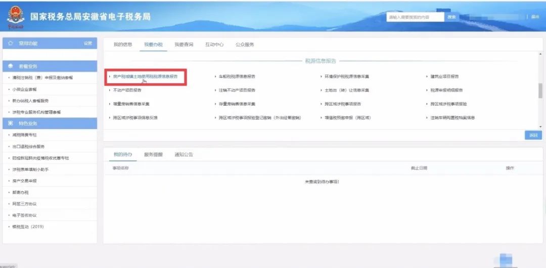Open 涉税表单填制小助手
Image resolution: width=546 pixels, height=268 pixels.
click(30, 169)
